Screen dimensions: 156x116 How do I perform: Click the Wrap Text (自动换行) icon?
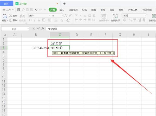tap(115, 16)
